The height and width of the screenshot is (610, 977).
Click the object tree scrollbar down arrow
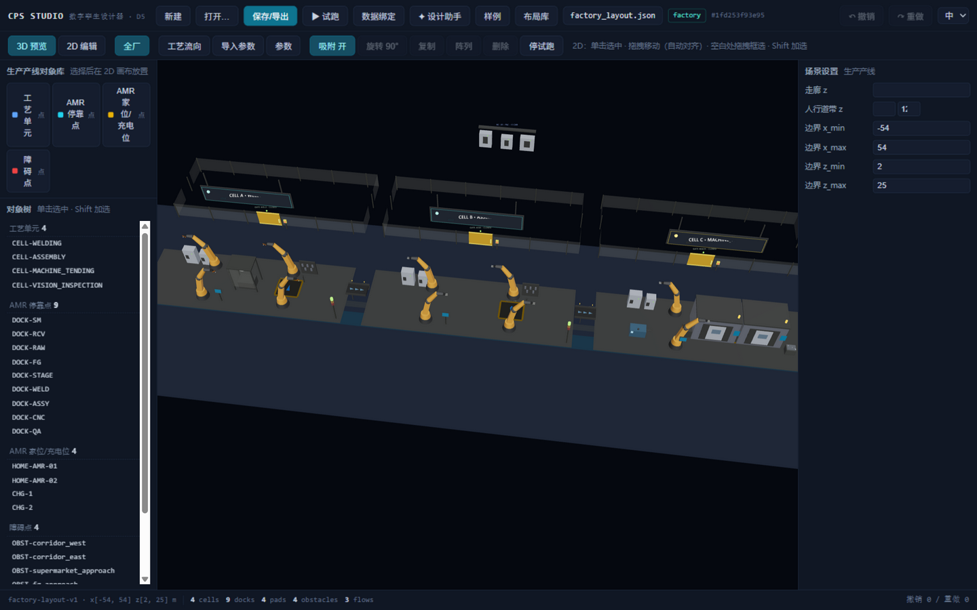point(145,579)
